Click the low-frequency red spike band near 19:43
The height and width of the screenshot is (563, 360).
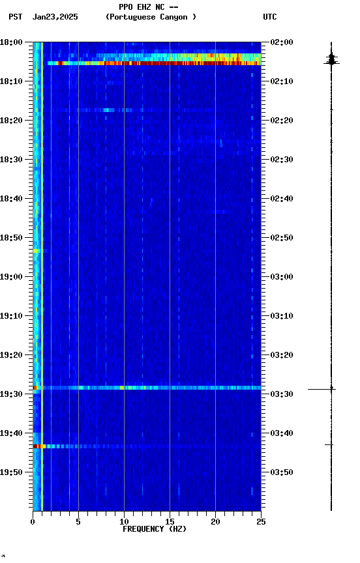40,446
